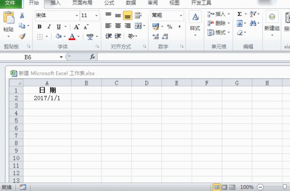This screenshot has height=191, width=290.
Task: Switch to Page Layout view in status bar
Action: 224,188
